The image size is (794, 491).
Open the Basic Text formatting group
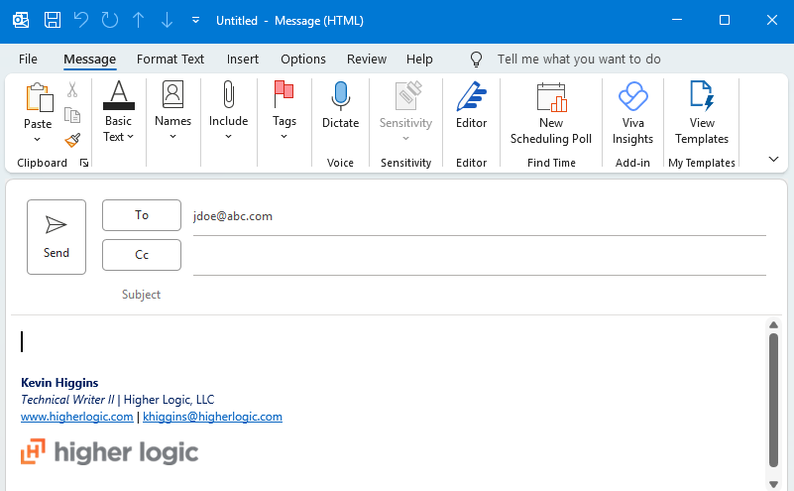pos(119,111)
